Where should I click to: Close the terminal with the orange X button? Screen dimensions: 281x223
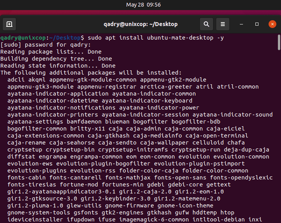click(x=272, y=24)
